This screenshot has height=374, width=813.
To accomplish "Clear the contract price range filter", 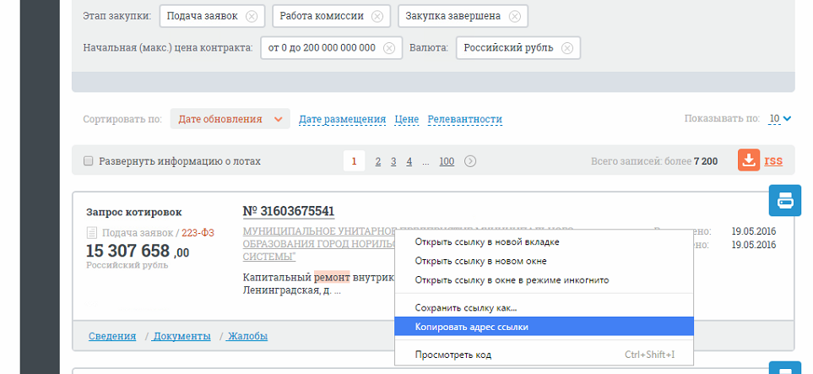I will 389,48.
